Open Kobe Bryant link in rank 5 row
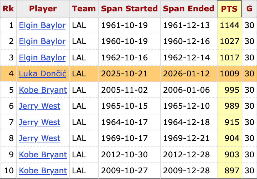Viewport: 257px width, 179px height. click(43, 90)
